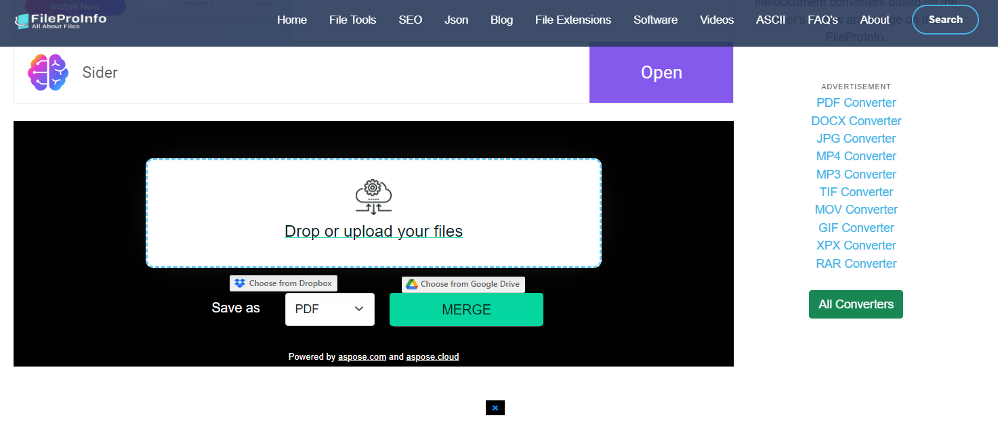Dismiss the ad with the small X icon
Image resolution: width=998 pixels, height=422 pixels.
(x=495, y=408)
